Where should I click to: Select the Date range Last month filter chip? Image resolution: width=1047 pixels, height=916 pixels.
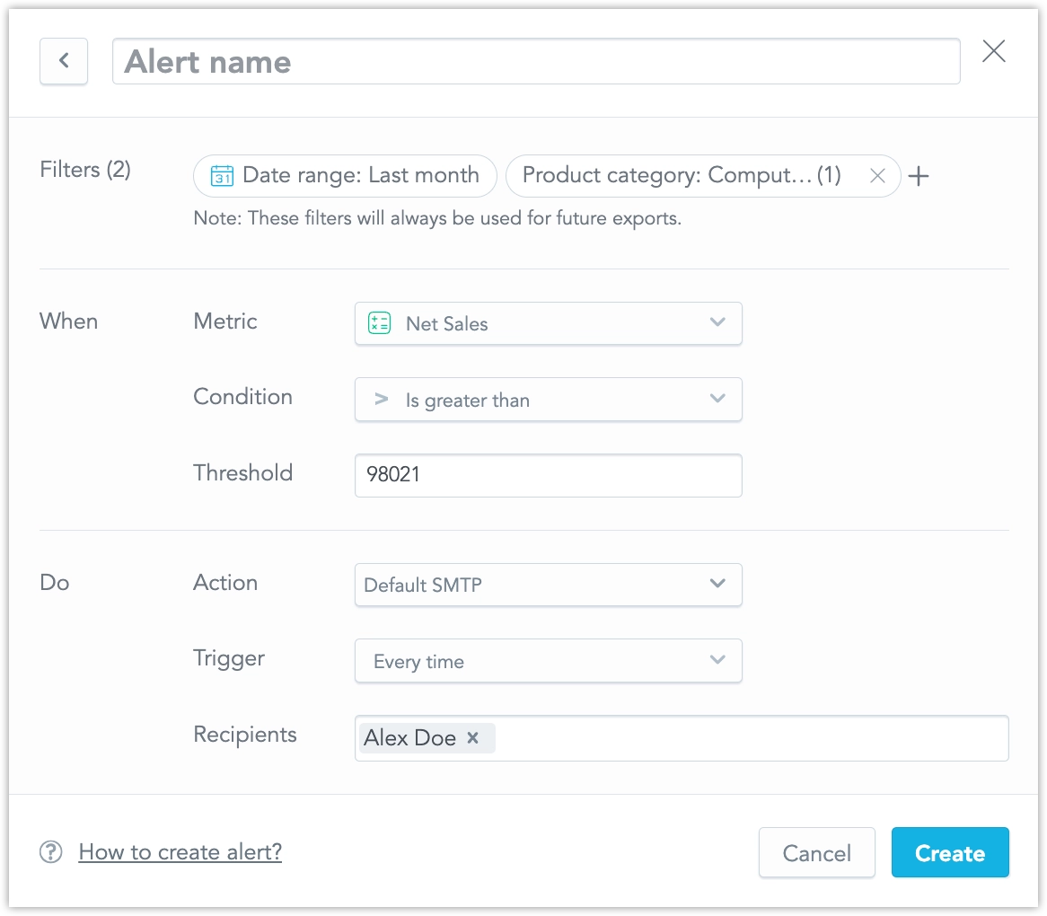344,175
